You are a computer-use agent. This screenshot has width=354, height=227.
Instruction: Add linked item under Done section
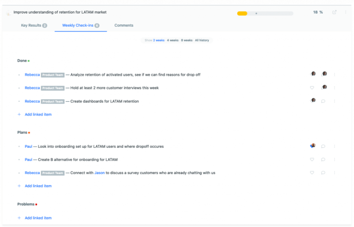tap(38, 114)
